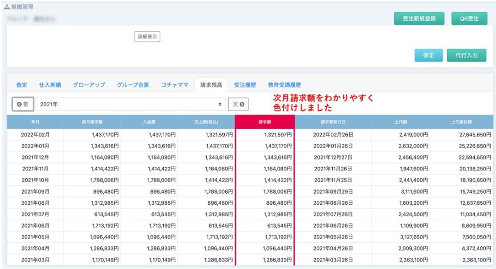Open the 教育受講履歴 tab
This screenshot has height=269, width=496.
pyautogui.click(x=284, y=85)
